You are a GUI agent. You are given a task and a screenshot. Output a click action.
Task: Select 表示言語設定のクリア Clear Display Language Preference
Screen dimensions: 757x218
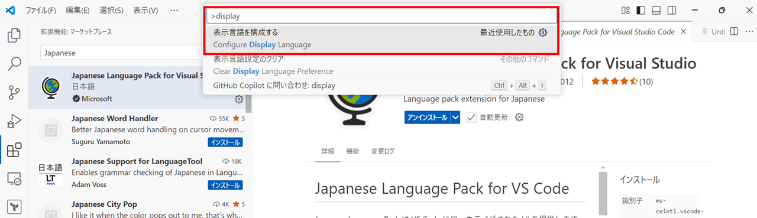(x=381, y=65)
